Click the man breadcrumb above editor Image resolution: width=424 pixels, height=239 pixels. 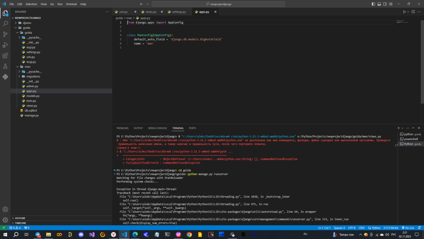tap(129, 18)
